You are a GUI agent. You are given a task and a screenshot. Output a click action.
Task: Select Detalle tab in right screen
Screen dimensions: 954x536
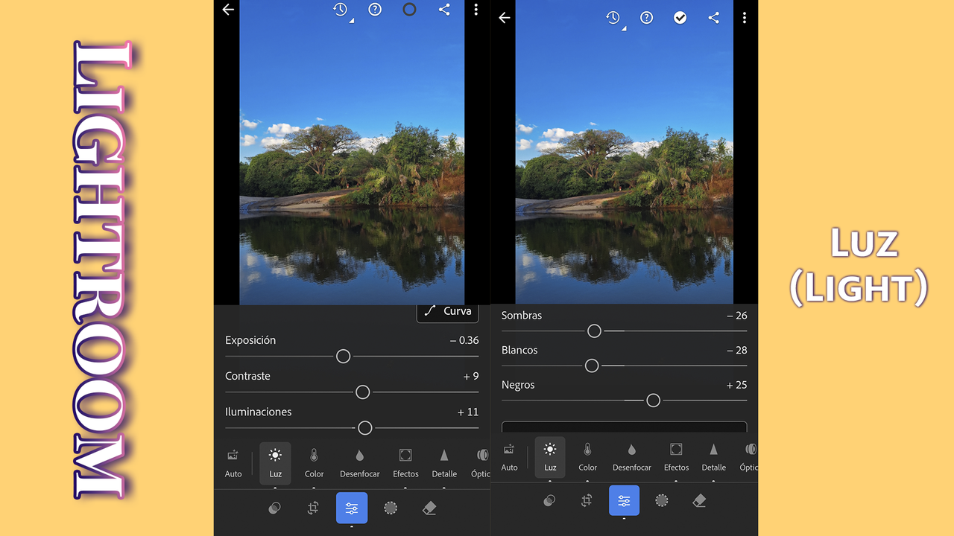tap(713, 458)
